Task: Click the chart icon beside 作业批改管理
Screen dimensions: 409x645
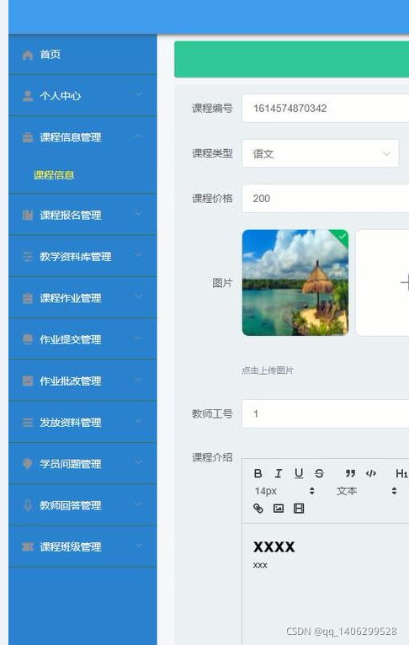Action: [x=28, y=381]
